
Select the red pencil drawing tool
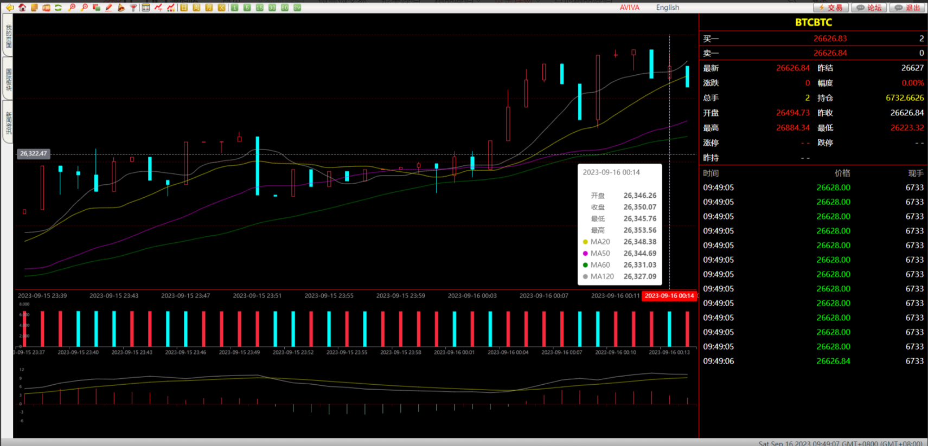[108, 8]
